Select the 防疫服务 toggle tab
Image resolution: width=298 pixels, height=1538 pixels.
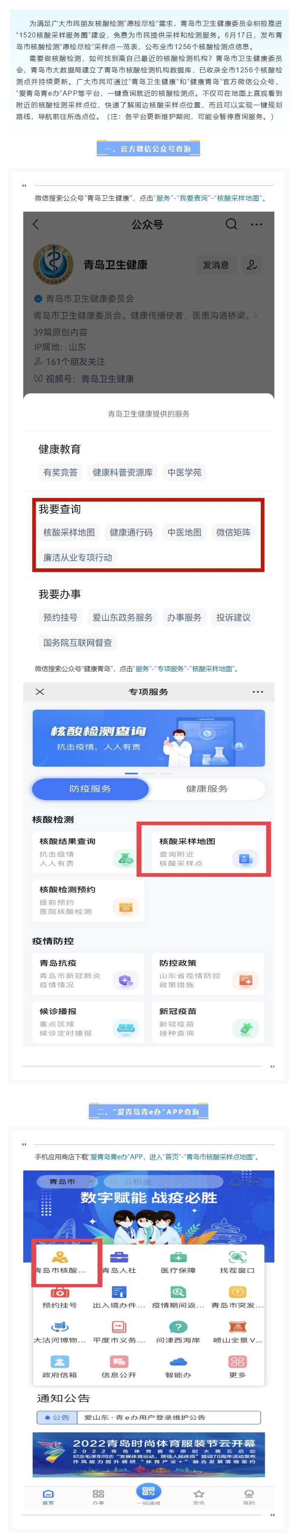point(90,789)
